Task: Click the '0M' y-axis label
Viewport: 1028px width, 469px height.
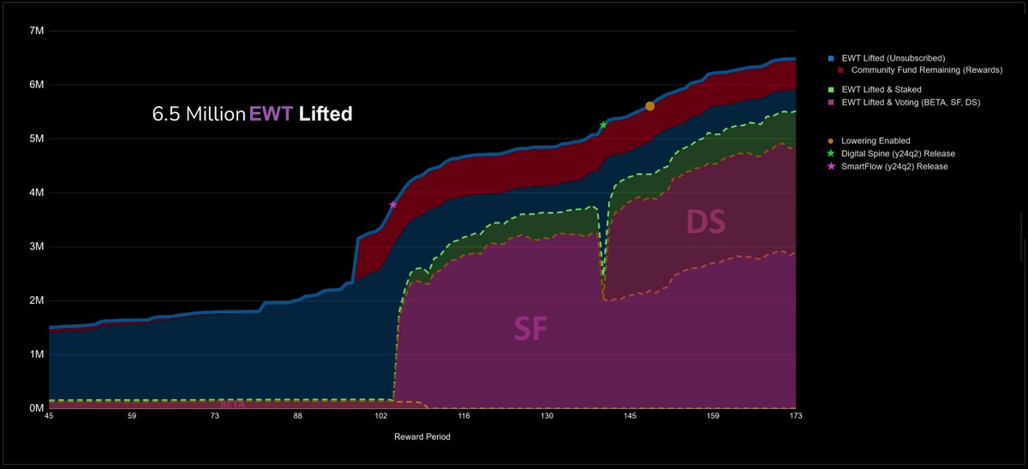Action: tap(37, 408)
